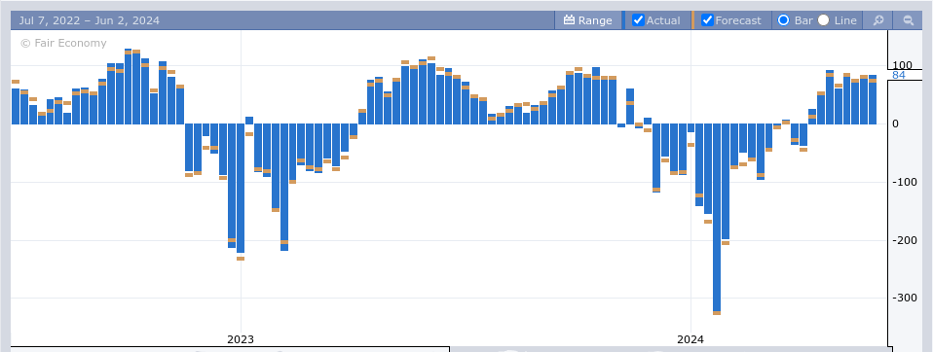This screenshot has width=933, height=352.
Task: Click the '-200' y-axis label
Action: tap(904, 240)
